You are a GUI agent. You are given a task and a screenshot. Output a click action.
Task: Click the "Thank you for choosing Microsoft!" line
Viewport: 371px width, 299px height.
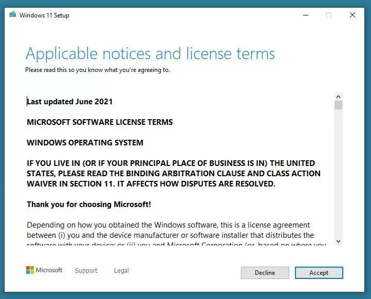88,204
